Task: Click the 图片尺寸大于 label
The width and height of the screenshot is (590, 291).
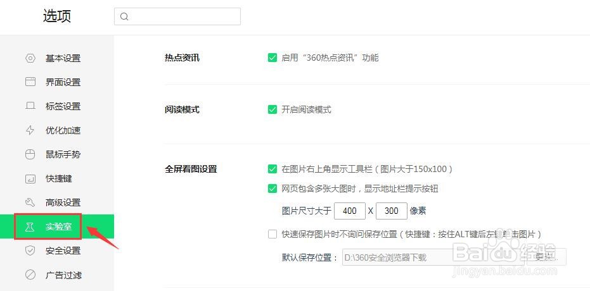Action: click(x=306, y=211)
